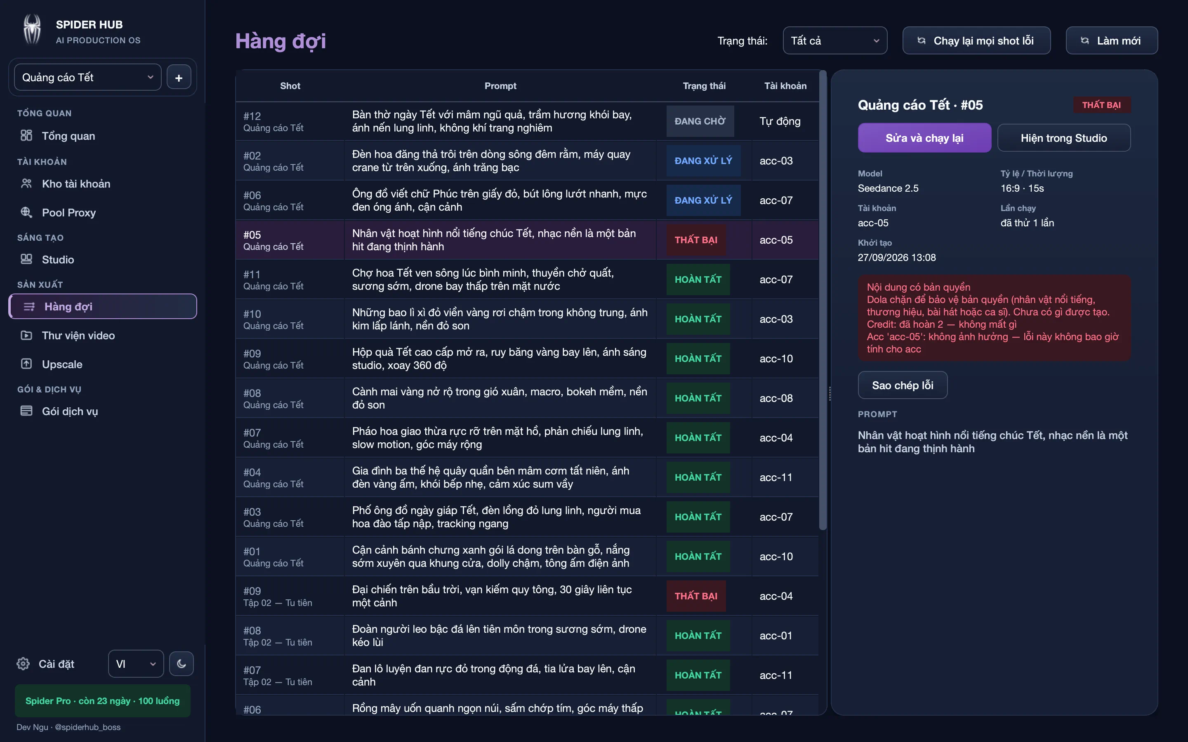Click the Gói dịch vụ card icon
This screenshot has width=1188, height=742.
26,411
